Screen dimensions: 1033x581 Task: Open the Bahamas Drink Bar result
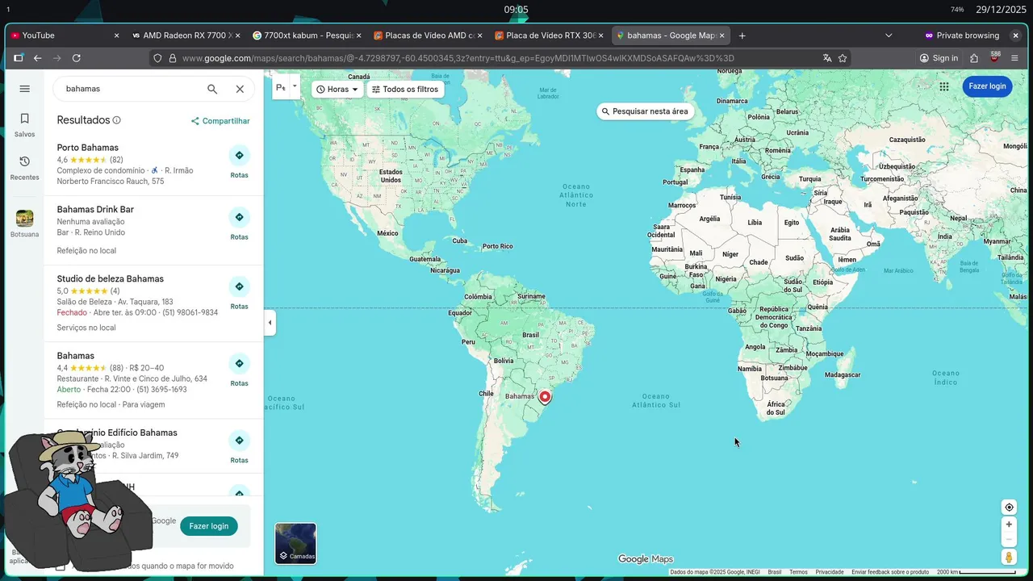pos(95,209)
